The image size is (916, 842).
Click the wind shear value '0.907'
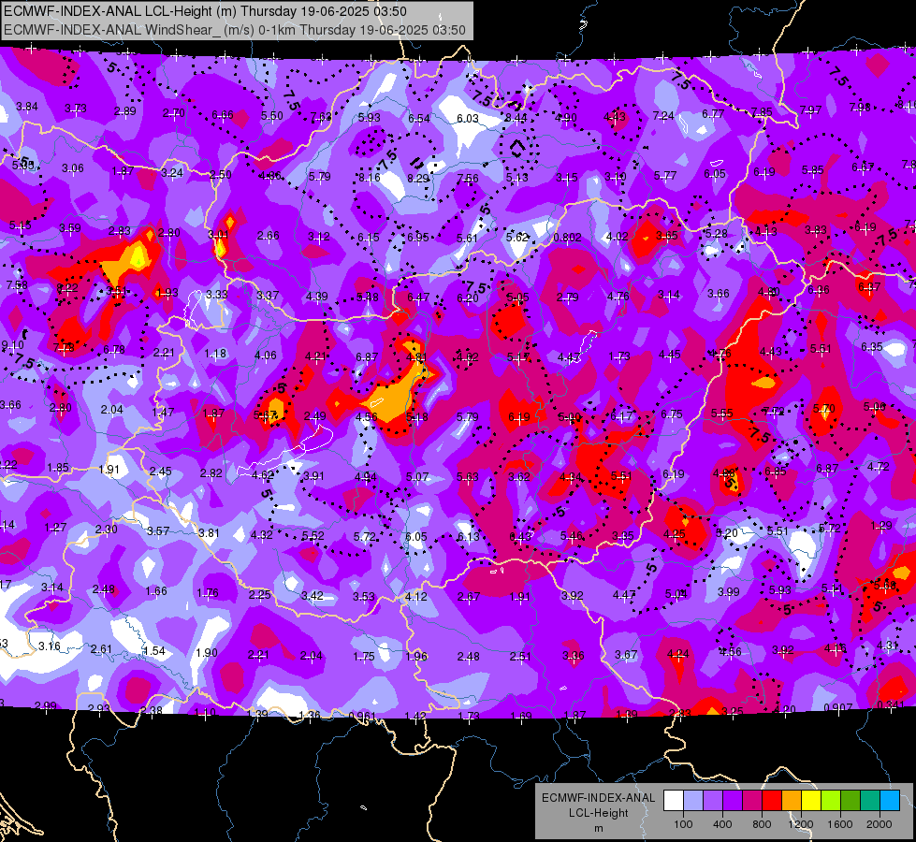[x=837, y=707]
